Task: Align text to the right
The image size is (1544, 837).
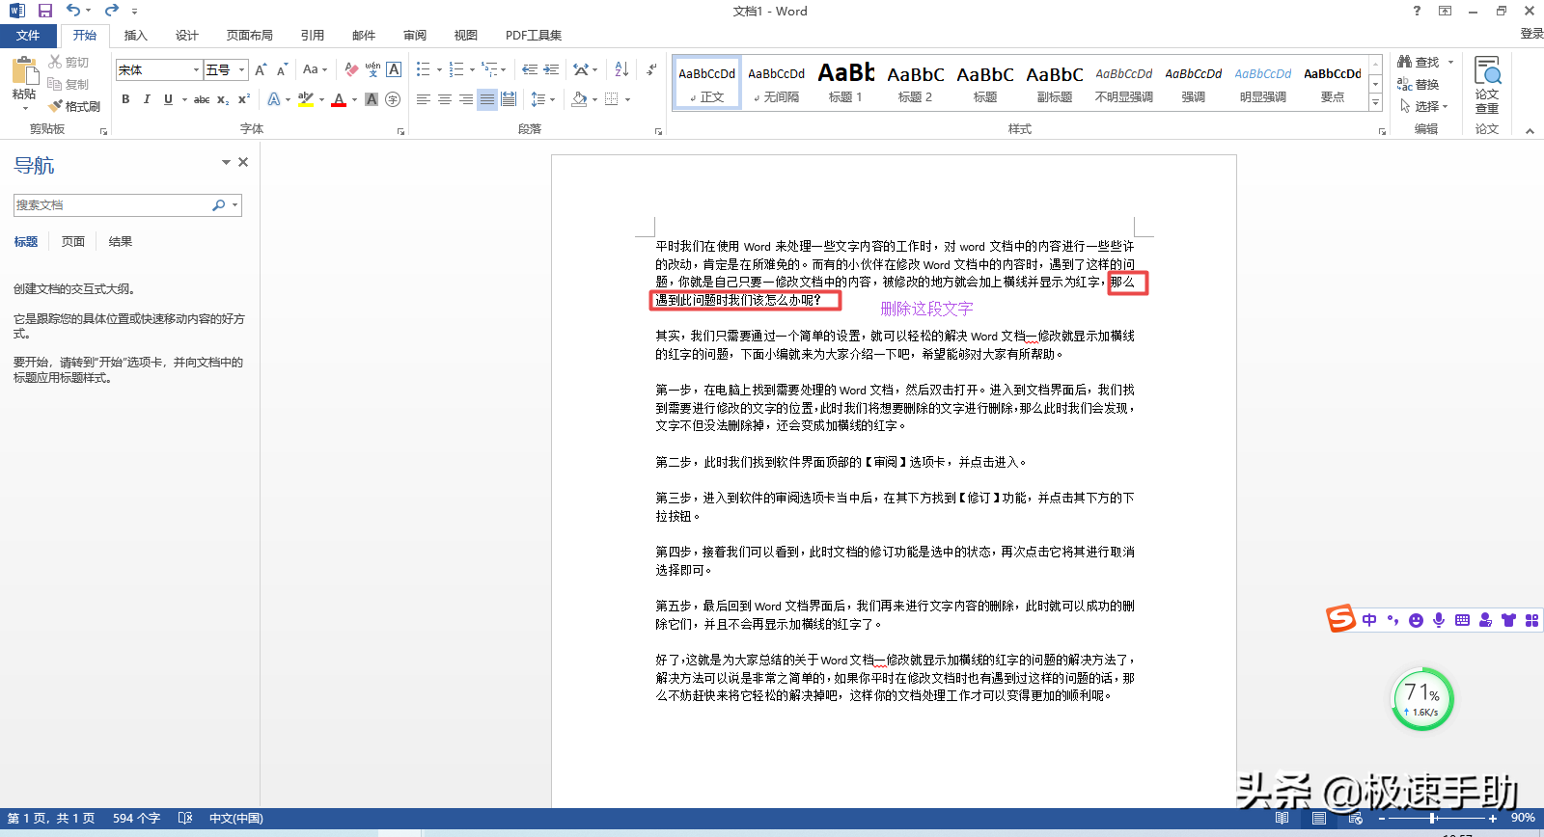Action: [x=466, y=99]
